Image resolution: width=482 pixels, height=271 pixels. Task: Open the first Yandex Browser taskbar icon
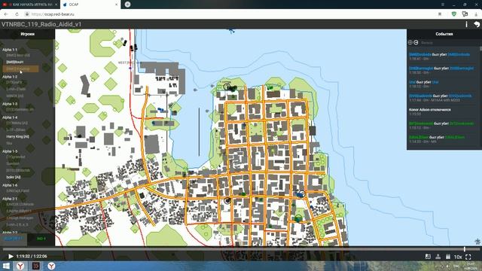[20, 266]
